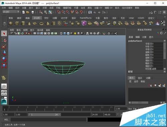
Task: Switch to the nHair shelf tab
Action: (x=131, y=18)
